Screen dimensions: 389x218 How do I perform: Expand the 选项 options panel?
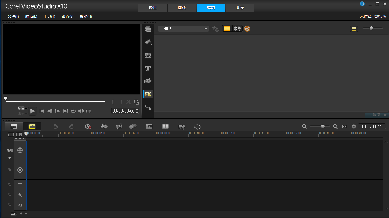coord(377,115)
